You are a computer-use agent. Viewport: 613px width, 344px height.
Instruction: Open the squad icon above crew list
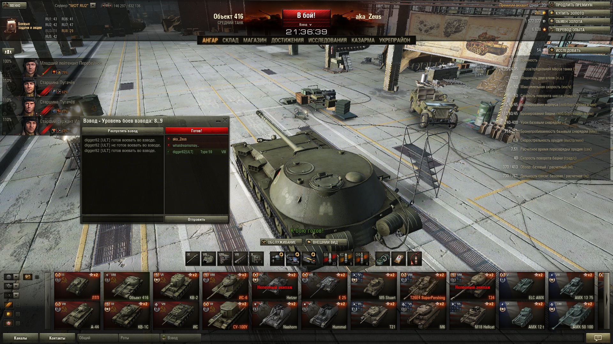[x=8, y=51]
